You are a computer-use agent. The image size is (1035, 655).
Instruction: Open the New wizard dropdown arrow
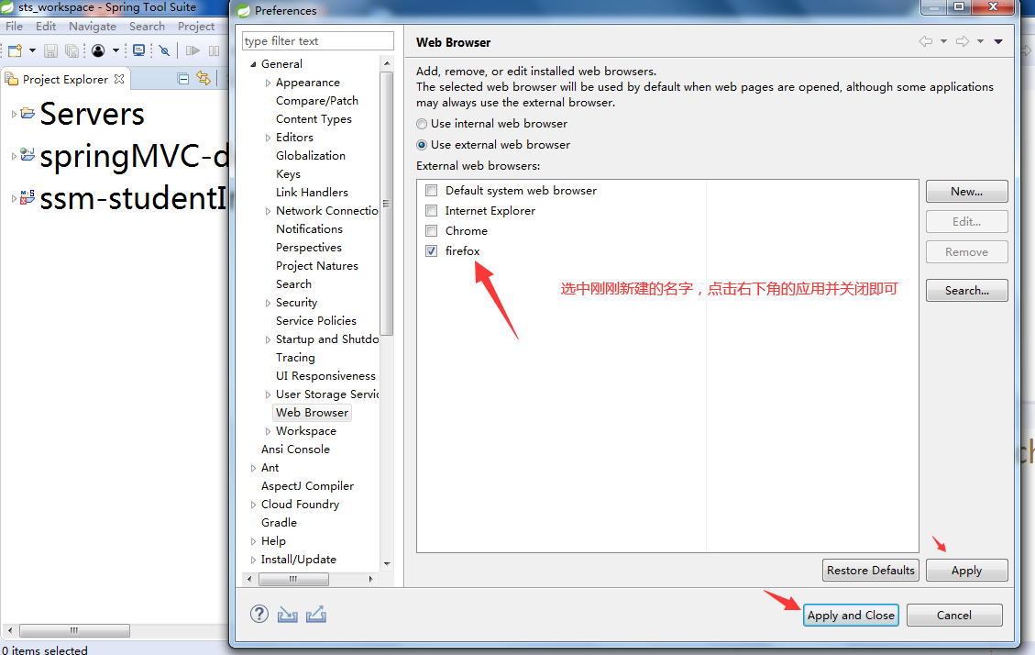click(x=32, y=50)
